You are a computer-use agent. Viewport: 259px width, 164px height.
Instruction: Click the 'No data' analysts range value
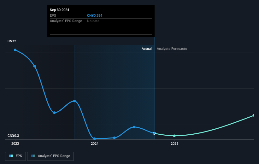(93, 21)
